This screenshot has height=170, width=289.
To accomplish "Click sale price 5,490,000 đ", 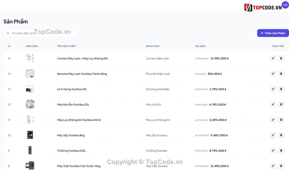I will 218,120.
